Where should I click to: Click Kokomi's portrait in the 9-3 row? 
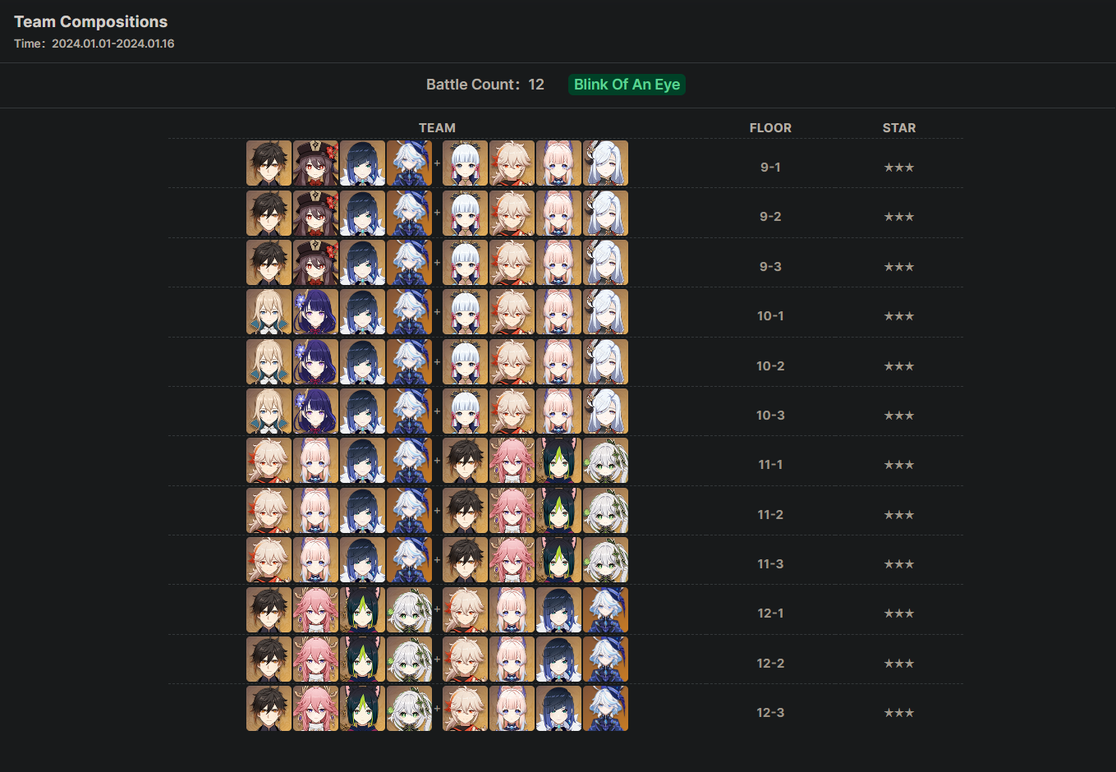coord(558,263)
